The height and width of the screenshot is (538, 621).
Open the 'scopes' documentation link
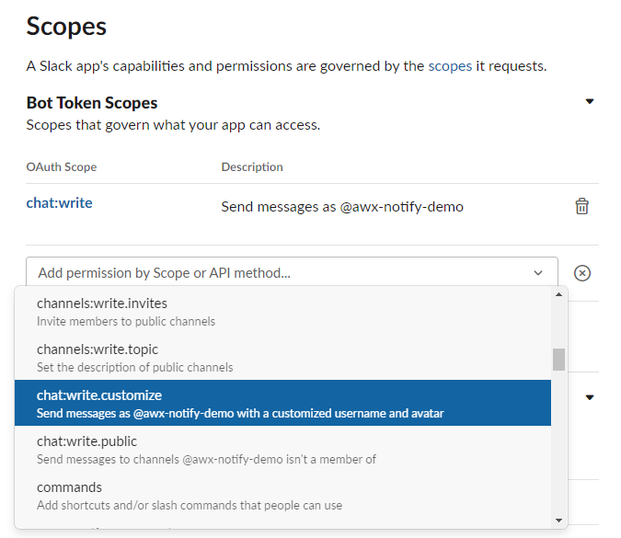point(450,66)
